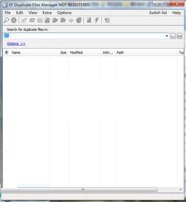Open the View menu

[x=33, y=13]
